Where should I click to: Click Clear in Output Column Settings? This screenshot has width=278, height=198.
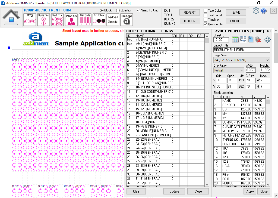[136, 191]
